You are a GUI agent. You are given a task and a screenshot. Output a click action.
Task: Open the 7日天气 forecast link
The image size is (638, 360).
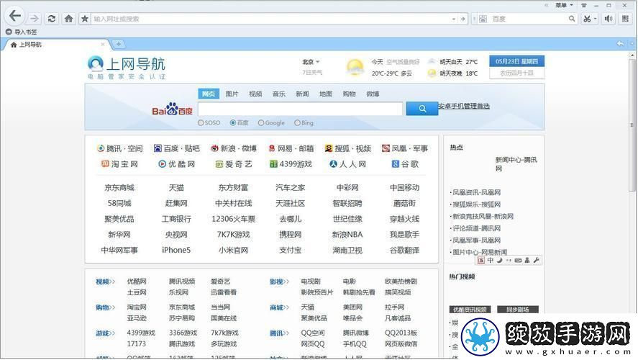click(x=312, y=73)
